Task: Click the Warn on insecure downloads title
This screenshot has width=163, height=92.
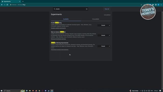Action: tap(58, 32)
